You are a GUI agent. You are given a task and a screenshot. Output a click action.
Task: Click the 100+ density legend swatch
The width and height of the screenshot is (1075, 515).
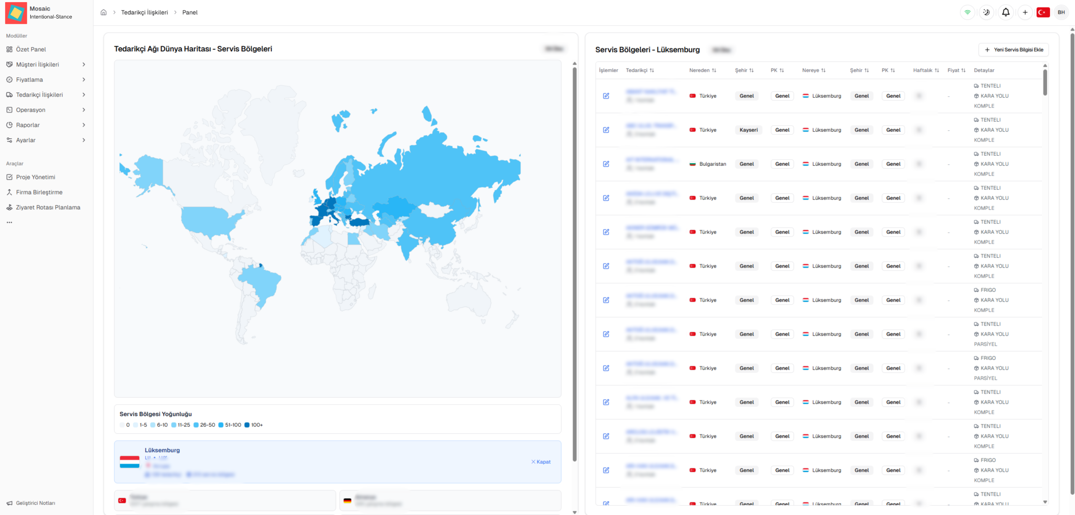(x=247, y=425)
